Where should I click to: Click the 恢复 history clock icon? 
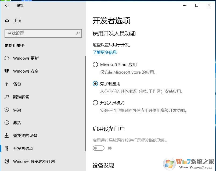pos(7,110)
